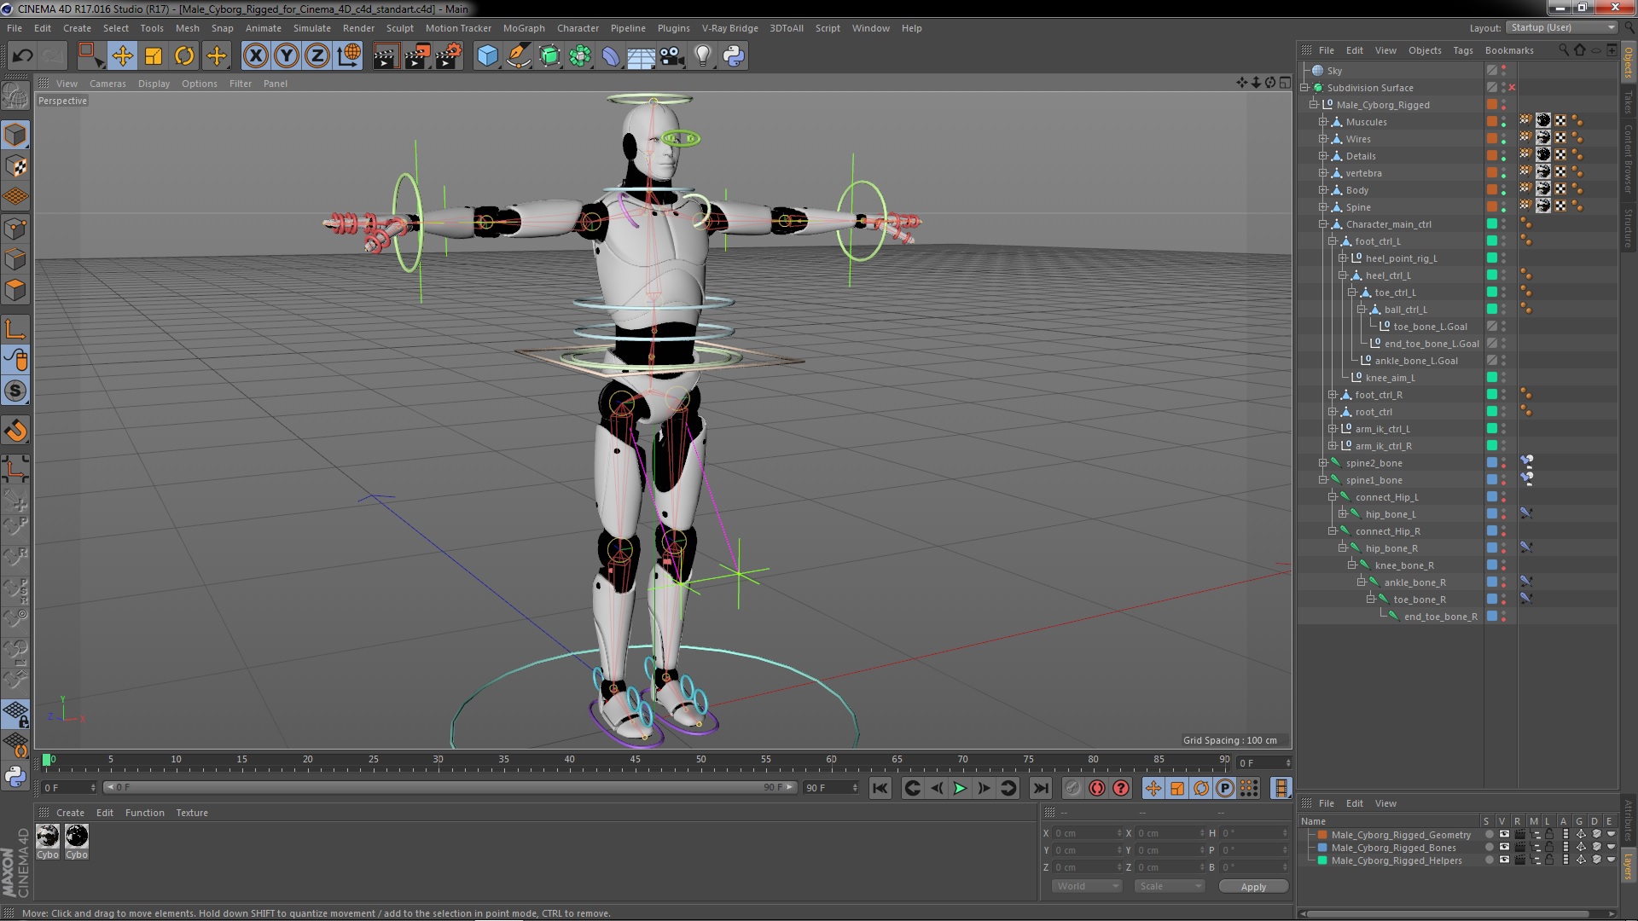Toggle Y axis lock icon

[287, 56]
